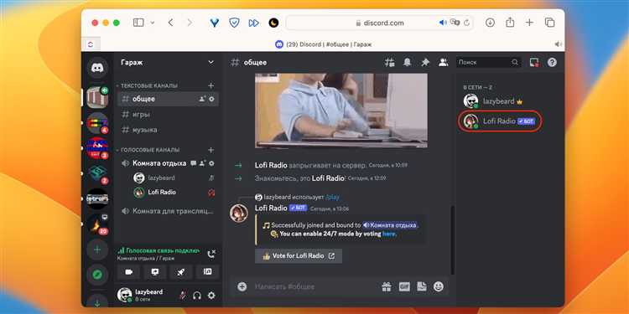The height and width of the screenshot is (314, 629).
Task: Select the #музыка text channel
Action: [168, 130]
